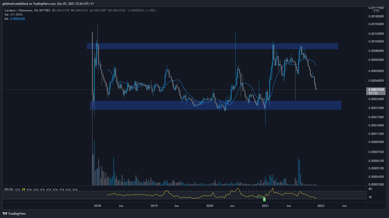Click the 0.00005100 price axis label
The height and width of the screenshot is (218, 389).
tap(376, 168)
